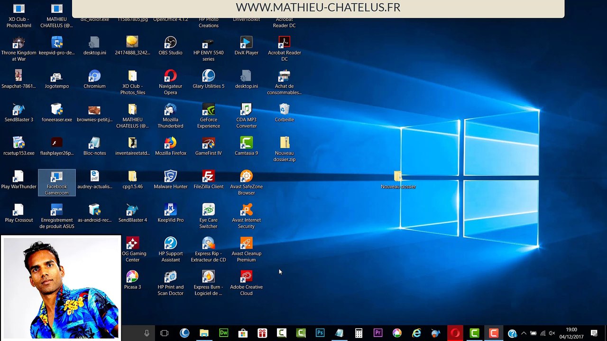Open brownies-petit image file
This screenshot has width=607, height=341.
(x=94, y=113)
